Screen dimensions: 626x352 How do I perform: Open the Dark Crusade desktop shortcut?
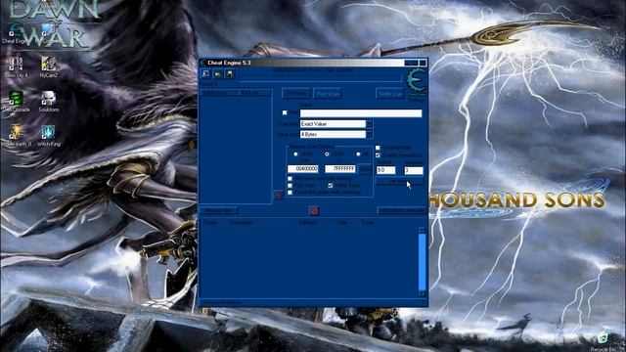point(16,101)
